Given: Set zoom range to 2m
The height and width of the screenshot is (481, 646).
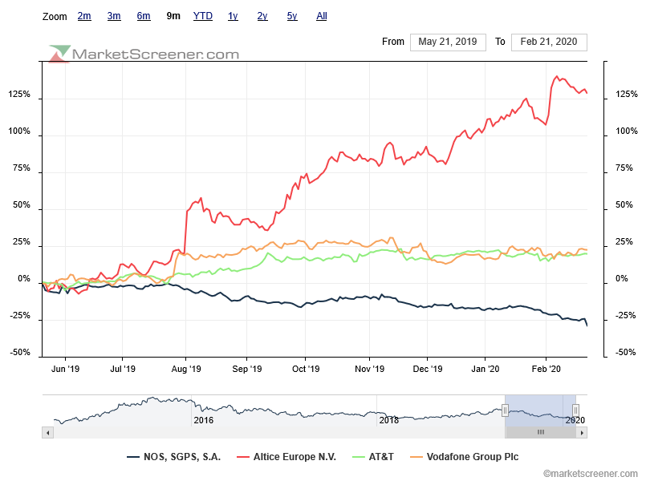Looking at the screenshot, I should pos(84,16).
